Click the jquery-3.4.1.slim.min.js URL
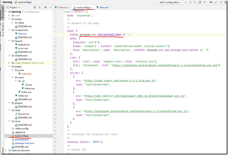The height and width of the screenshot is (155, 228). (119, 81)
